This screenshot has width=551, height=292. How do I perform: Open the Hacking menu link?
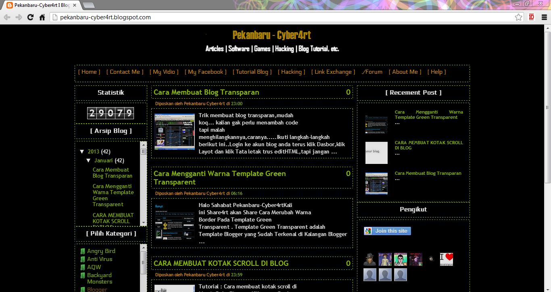click(x=291, y=72)
